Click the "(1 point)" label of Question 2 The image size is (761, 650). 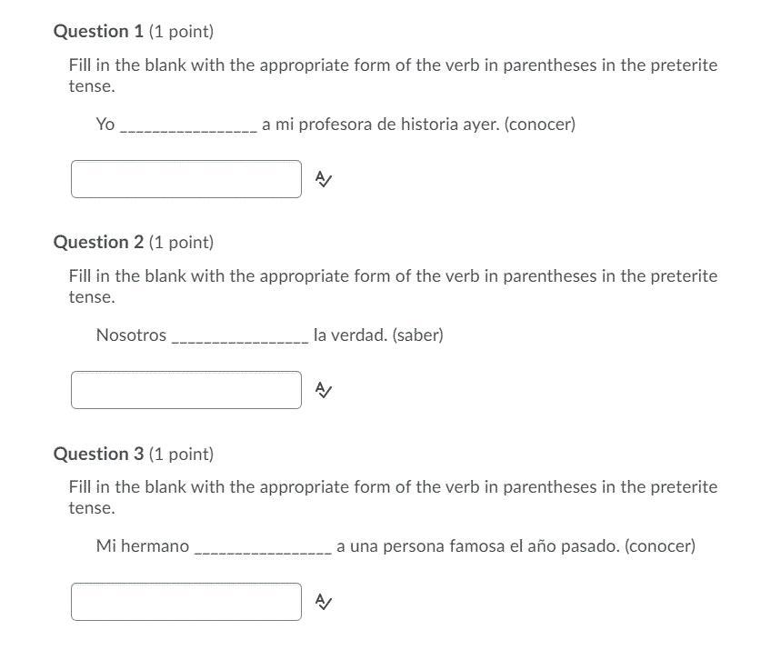(181, 243)
